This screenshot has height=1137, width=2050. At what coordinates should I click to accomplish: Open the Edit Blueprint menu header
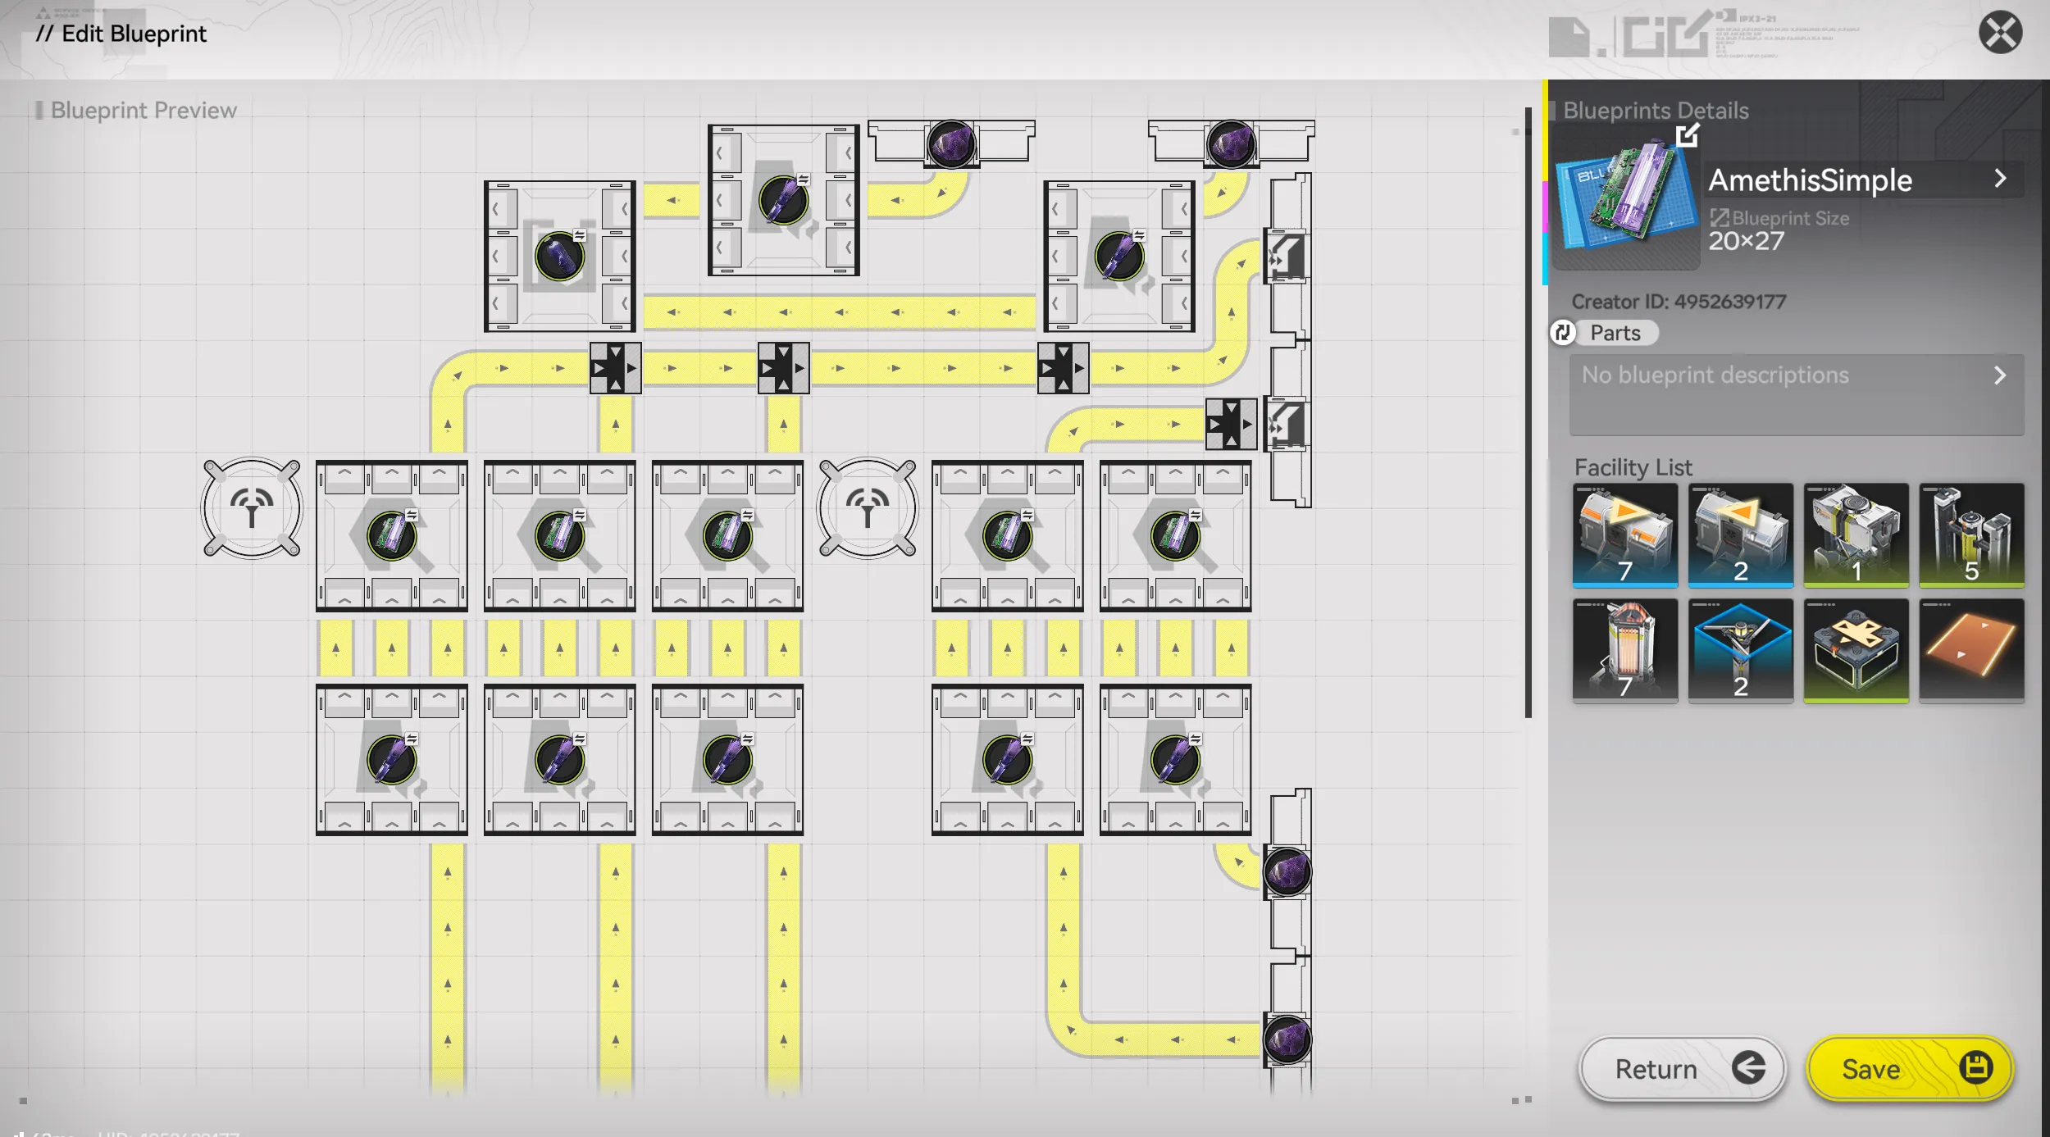coord(121,34)
